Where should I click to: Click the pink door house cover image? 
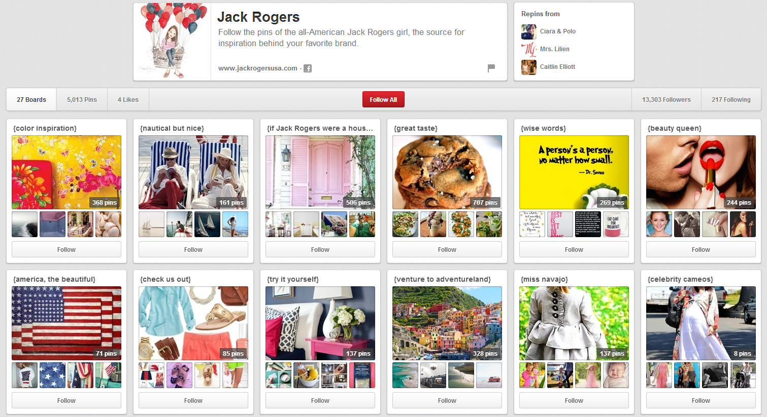pyautogui.click(x=320, y=172)
